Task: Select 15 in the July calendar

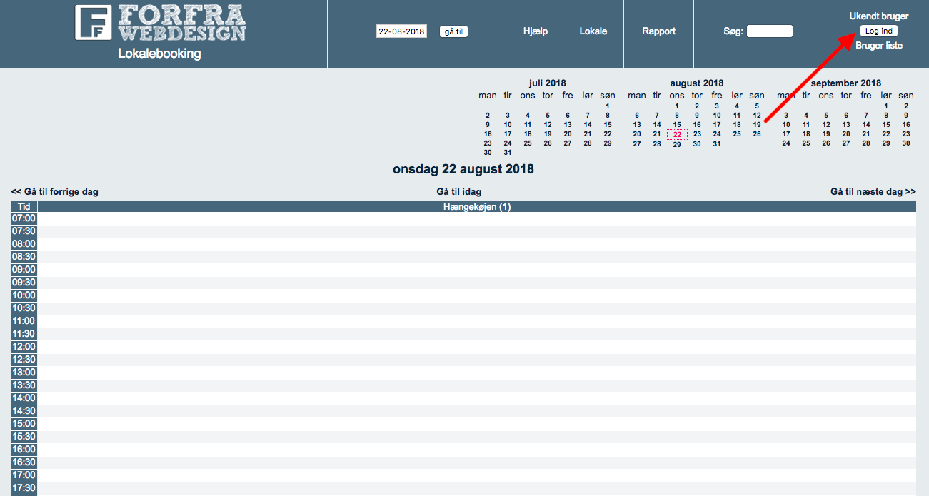Action: click(608, 125)
